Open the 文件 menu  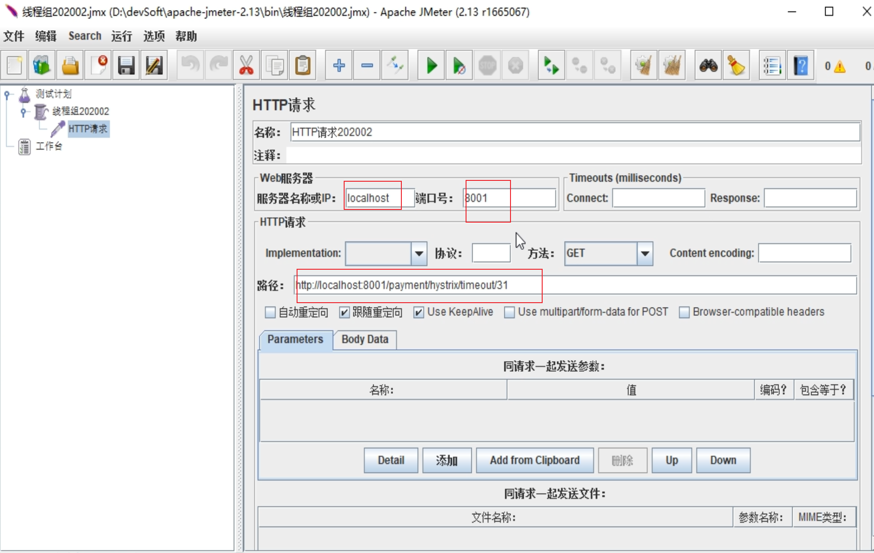[x=14, y=36]
